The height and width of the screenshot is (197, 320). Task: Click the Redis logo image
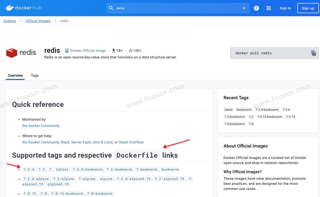click(x=21, y=53)
